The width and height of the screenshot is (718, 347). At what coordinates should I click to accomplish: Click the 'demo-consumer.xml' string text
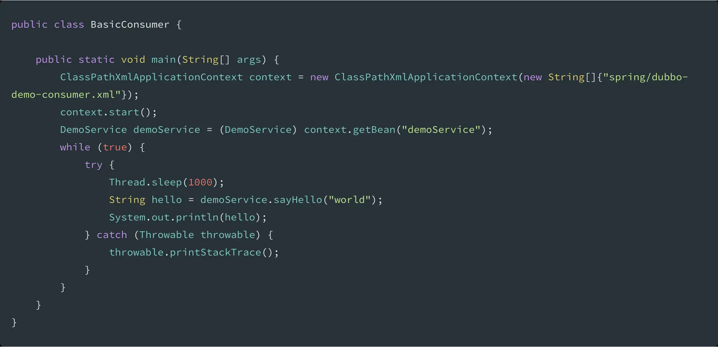coord(66,95)
